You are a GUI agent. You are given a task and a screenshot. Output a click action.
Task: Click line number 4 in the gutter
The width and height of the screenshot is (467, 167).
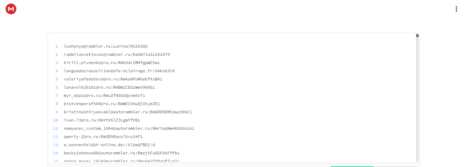(57, 71)
